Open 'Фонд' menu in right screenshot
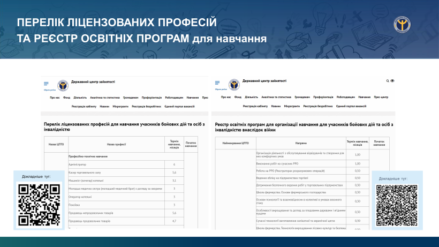 point(238,97)
